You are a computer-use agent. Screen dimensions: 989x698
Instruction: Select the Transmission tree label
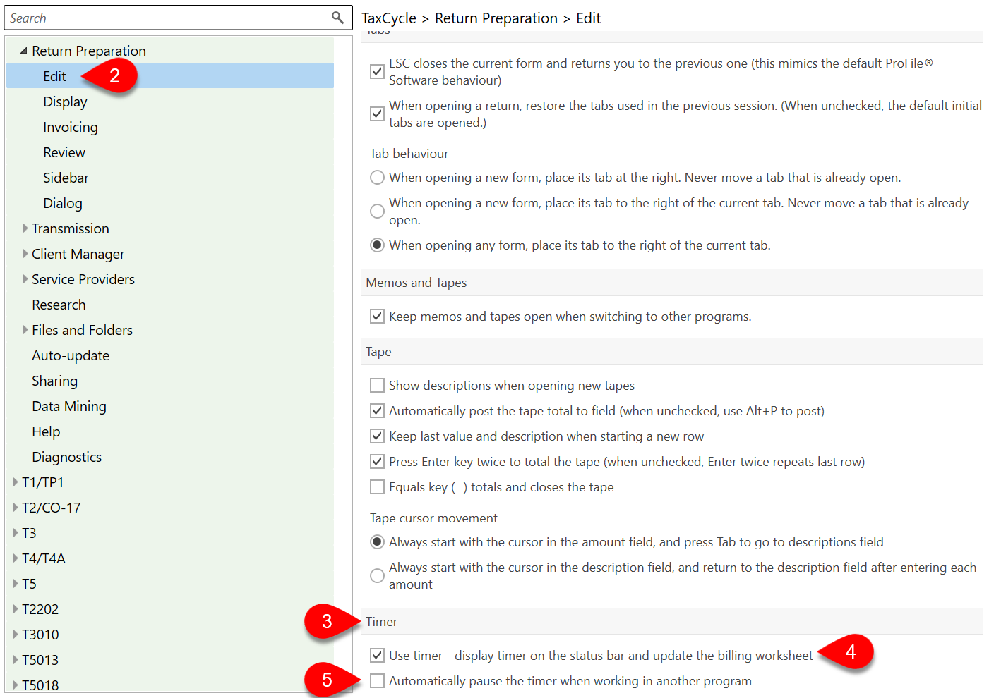tap(71, 228)
